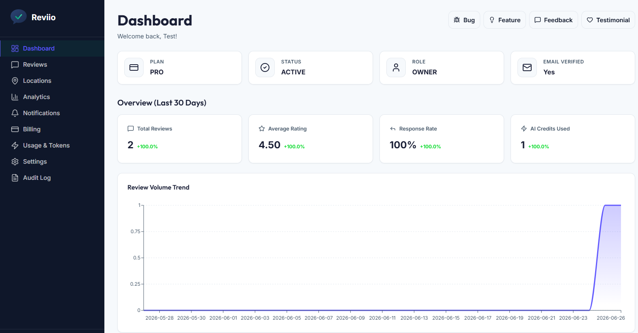Click the person icon on Role card
This screenshot has width=638, height=333.
(x=396, y=67)
